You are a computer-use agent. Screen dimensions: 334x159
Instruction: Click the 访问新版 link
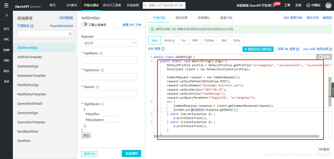[x=66, y=18]
